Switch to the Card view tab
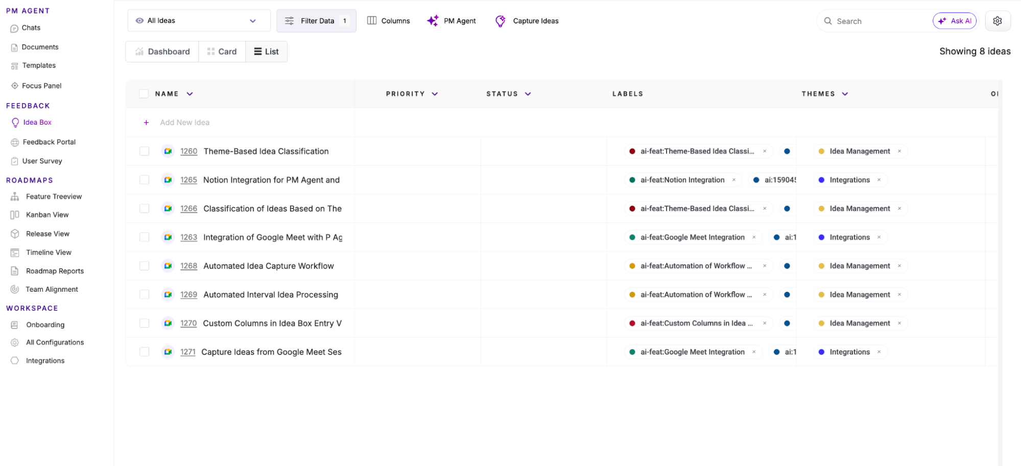The height and width of the screenshot is (466, 1021). [x=222, y=52]
